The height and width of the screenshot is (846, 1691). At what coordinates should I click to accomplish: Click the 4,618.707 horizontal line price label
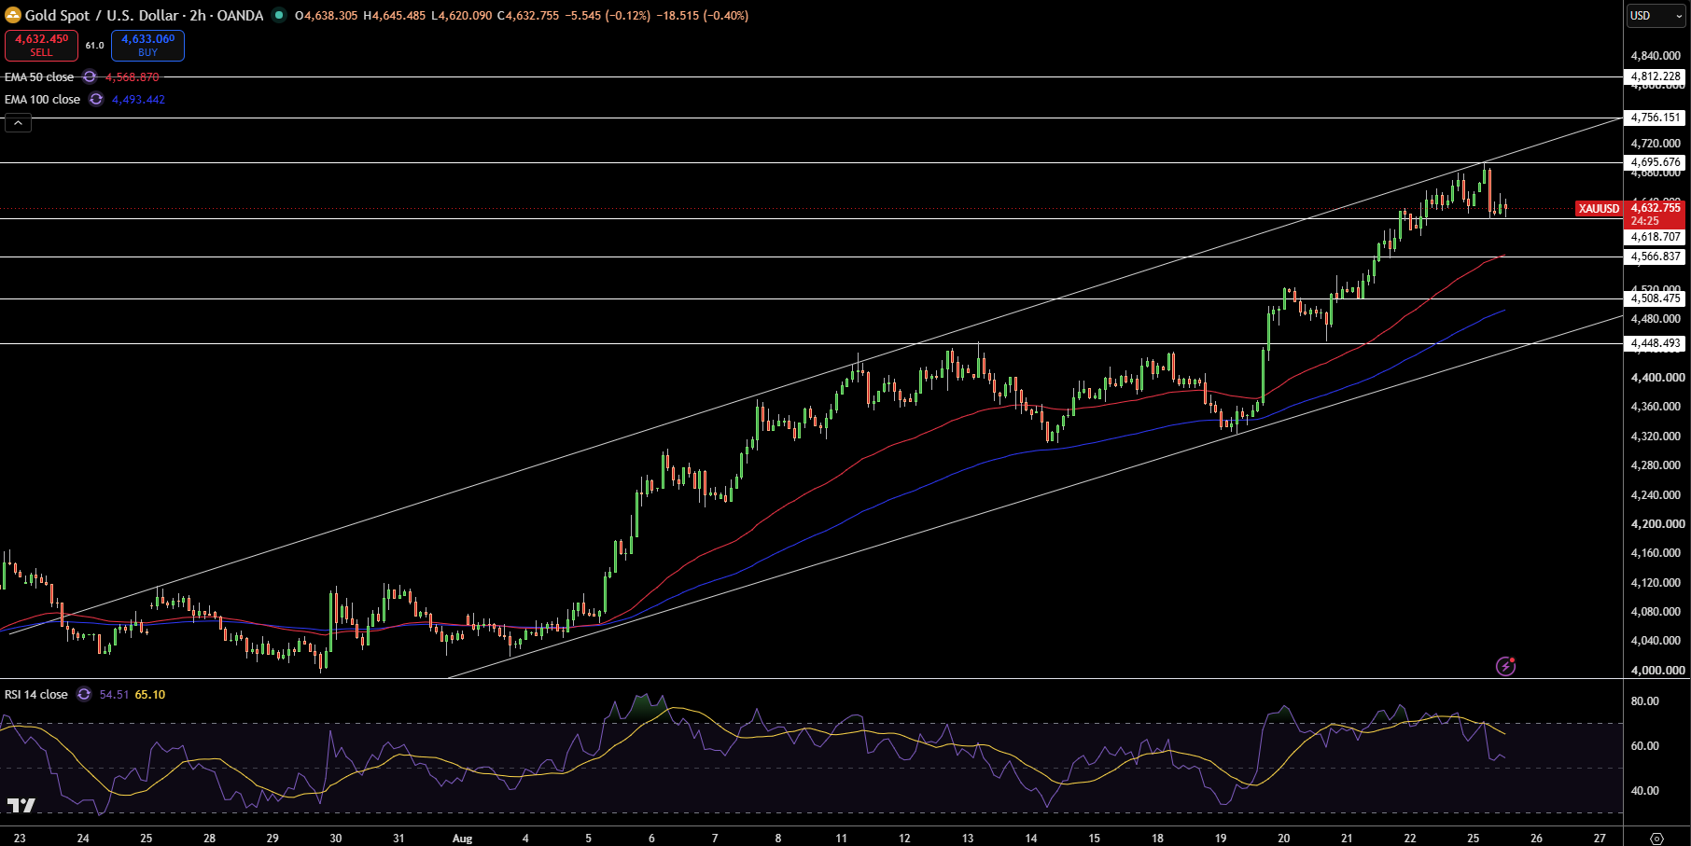click(x=1656, y=237)
